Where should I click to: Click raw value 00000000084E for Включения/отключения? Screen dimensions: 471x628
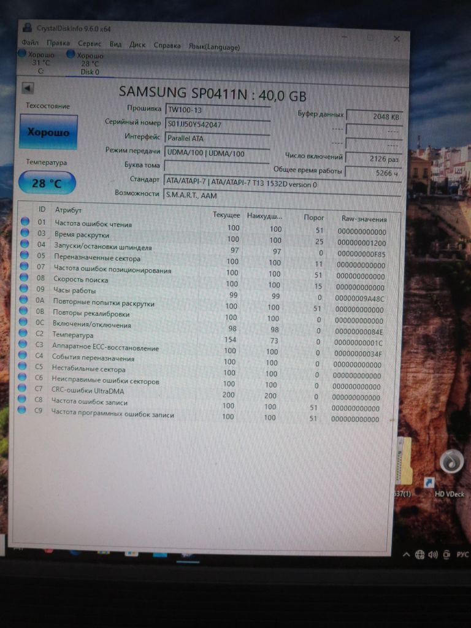coord(359,332)
